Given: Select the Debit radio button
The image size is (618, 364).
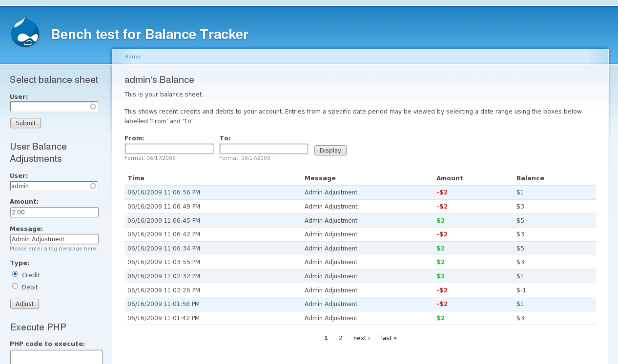Looking at the screenshot, I should (15, 287).
